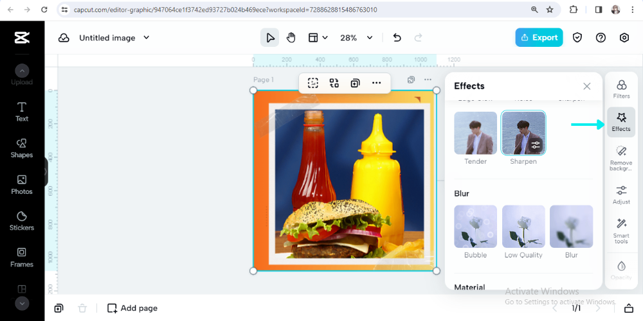Screen dimensions: 643x321
Task: Open the browser side panel icon
Action: coord(598,10)
